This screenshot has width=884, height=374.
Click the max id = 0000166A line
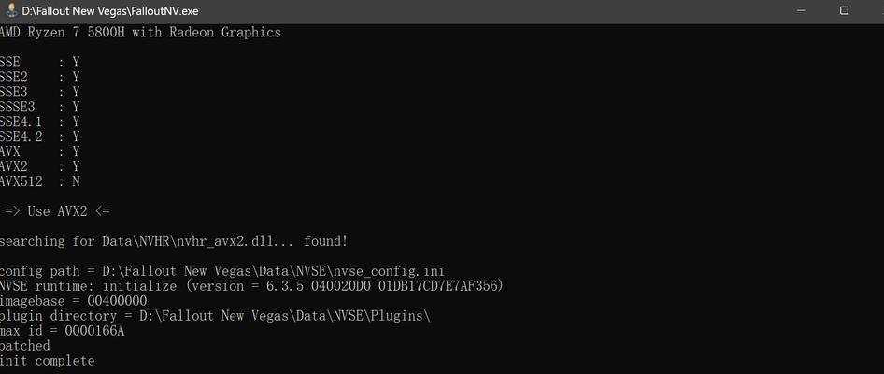tap(62, 331)
